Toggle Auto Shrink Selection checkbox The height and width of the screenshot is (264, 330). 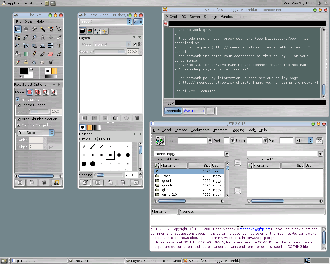[x=19, y=119]
